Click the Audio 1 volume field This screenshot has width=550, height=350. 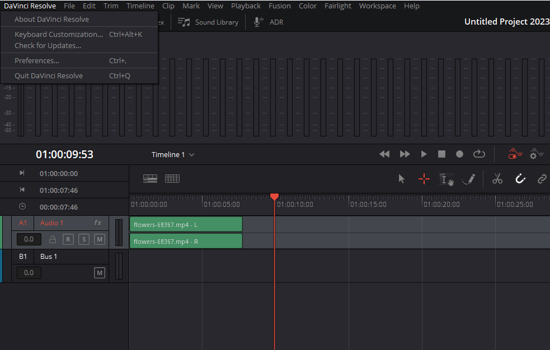point(29,239)
